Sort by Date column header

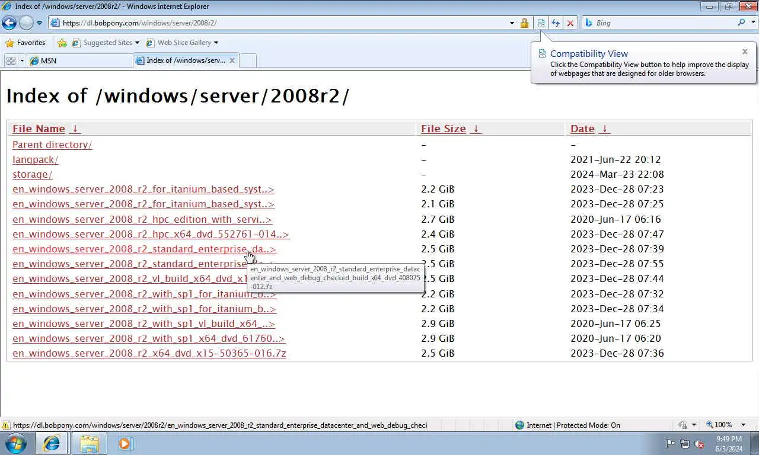tap(582, 129)
